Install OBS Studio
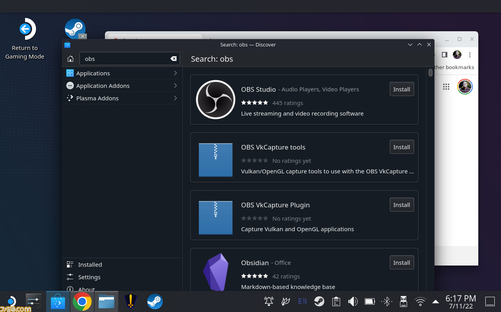501x312 pixels. click(402, 89)
